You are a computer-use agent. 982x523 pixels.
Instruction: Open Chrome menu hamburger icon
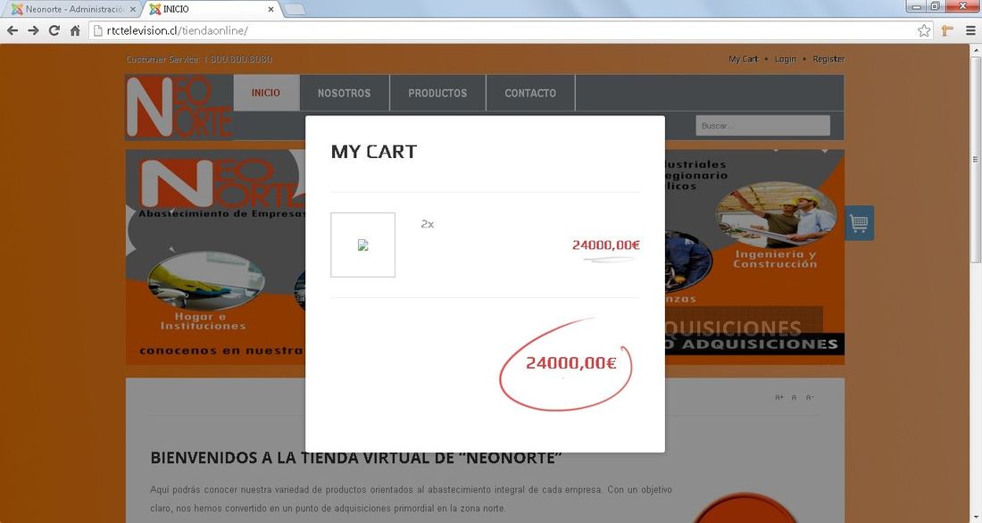coord(970,30)
